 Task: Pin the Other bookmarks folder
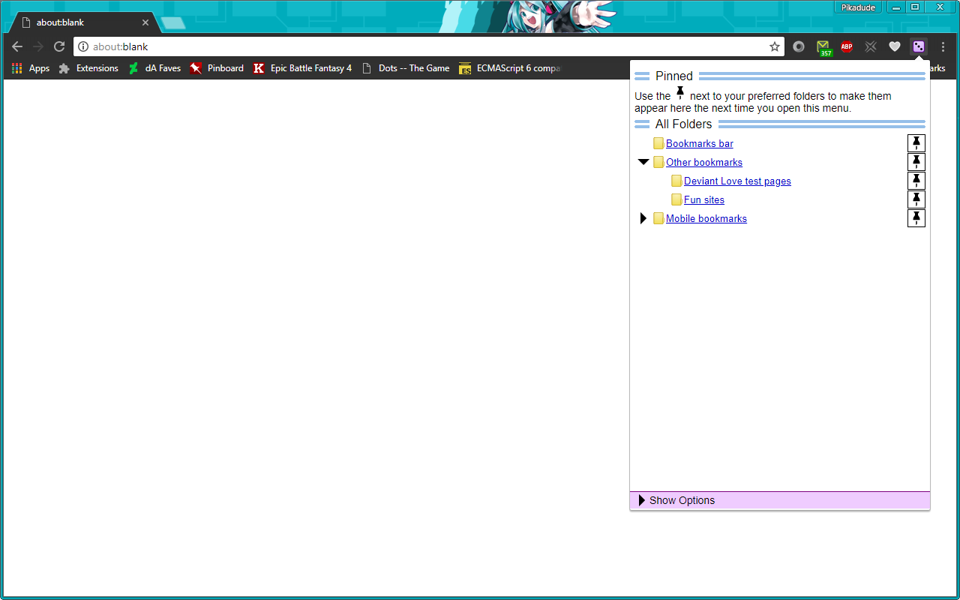pos(916,162)
